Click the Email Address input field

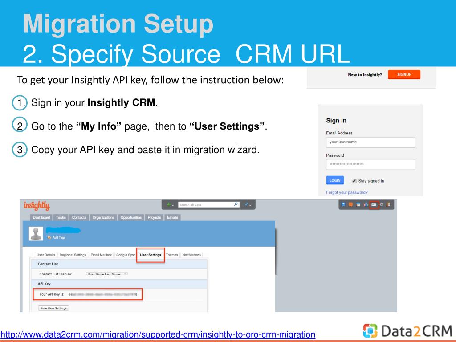click(x=370, y=142)
